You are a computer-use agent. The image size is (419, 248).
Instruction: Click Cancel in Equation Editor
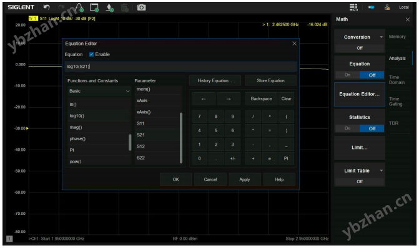point(210,179)
